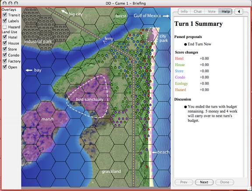Click the Next briefing button
This screenshot has width=252, height=191.
(204, 182)
